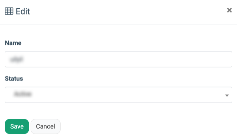Click the middle of the Status select box
Viewport: 237px width, 139px height.
[118, 95]
